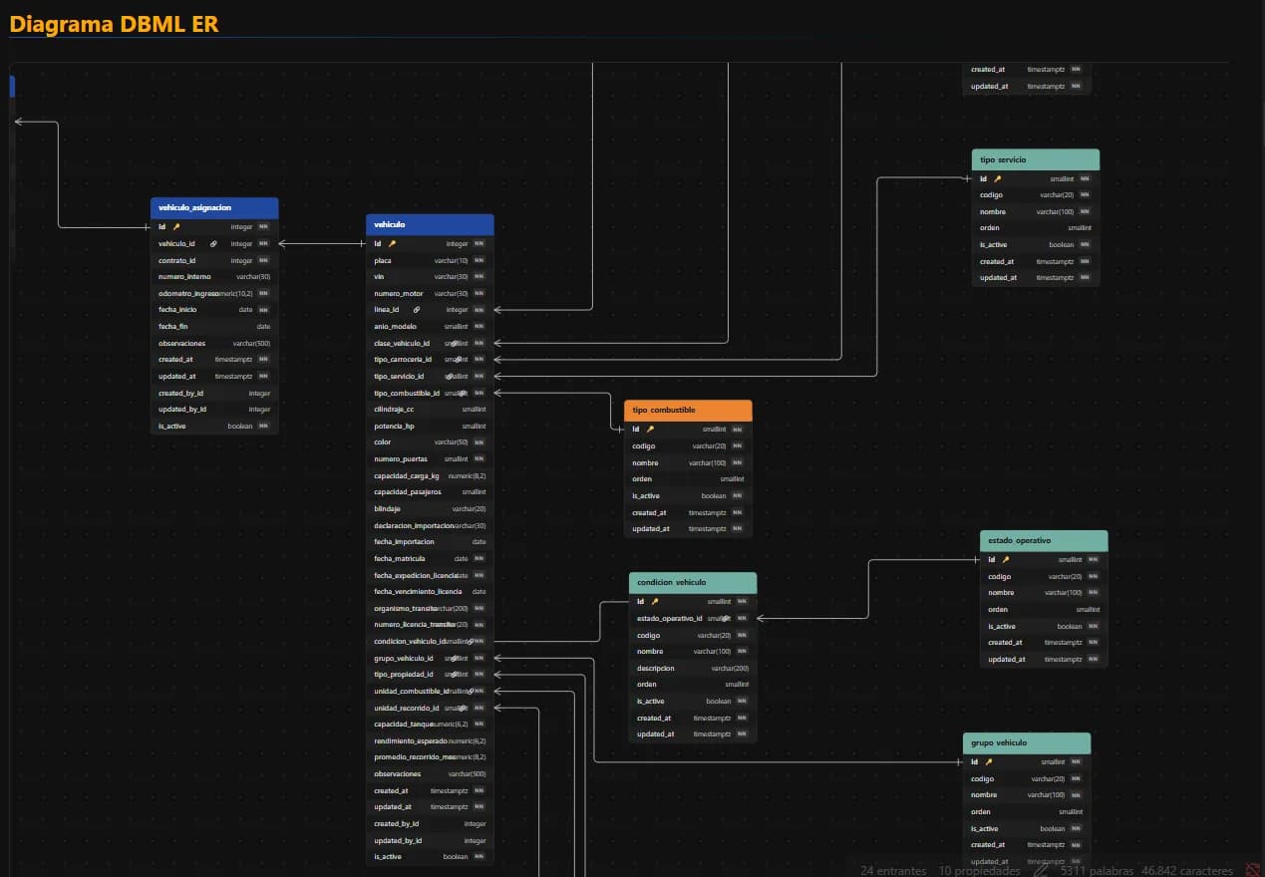Click the fecha_inicio row
Viewport: 1265px width, 877px height.
tap(214, 310)
